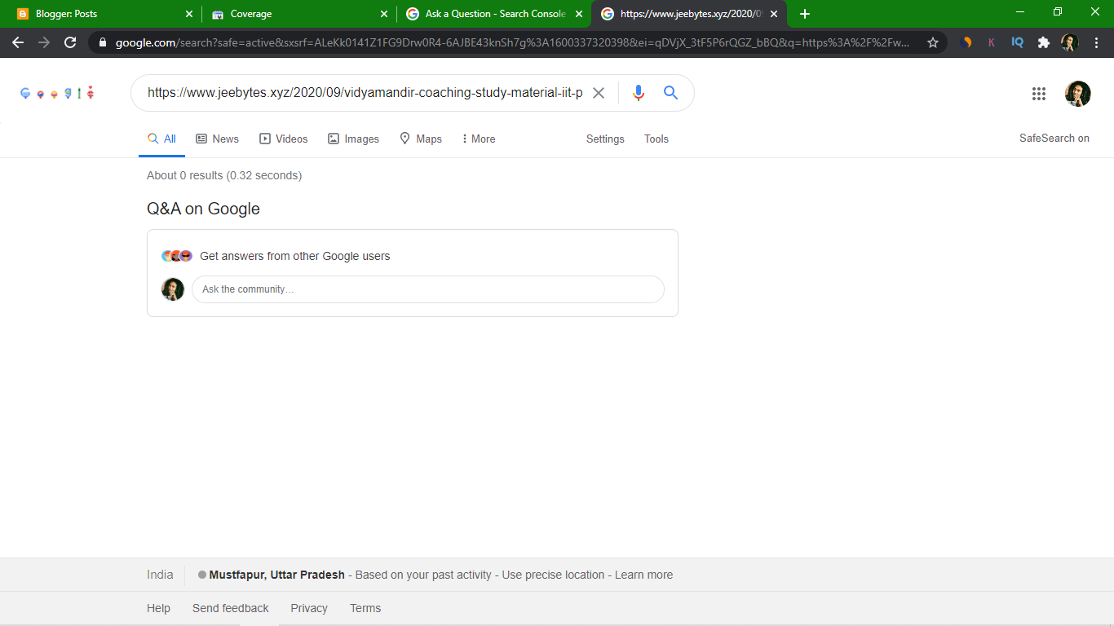Open the Google Apps grid
Viewport: 1114px width, 626px height.
point(1039,94)
